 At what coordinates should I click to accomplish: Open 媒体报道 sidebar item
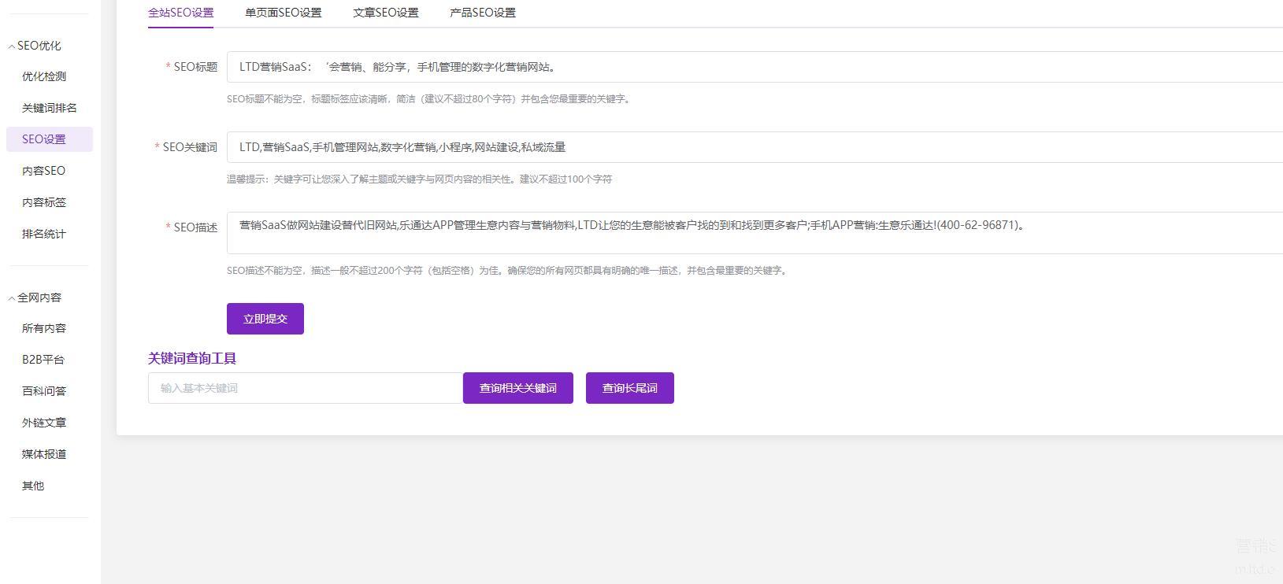coord(44,454)
